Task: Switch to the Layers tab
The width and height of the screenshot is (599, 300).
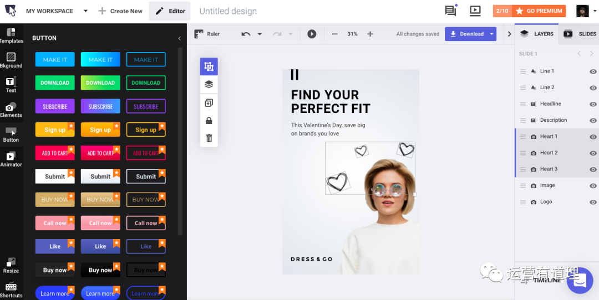Action: tap(537, 34)
